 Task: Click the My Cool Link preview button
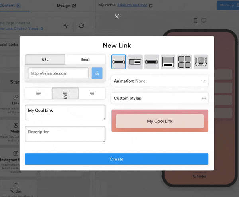tap(159, 121)
